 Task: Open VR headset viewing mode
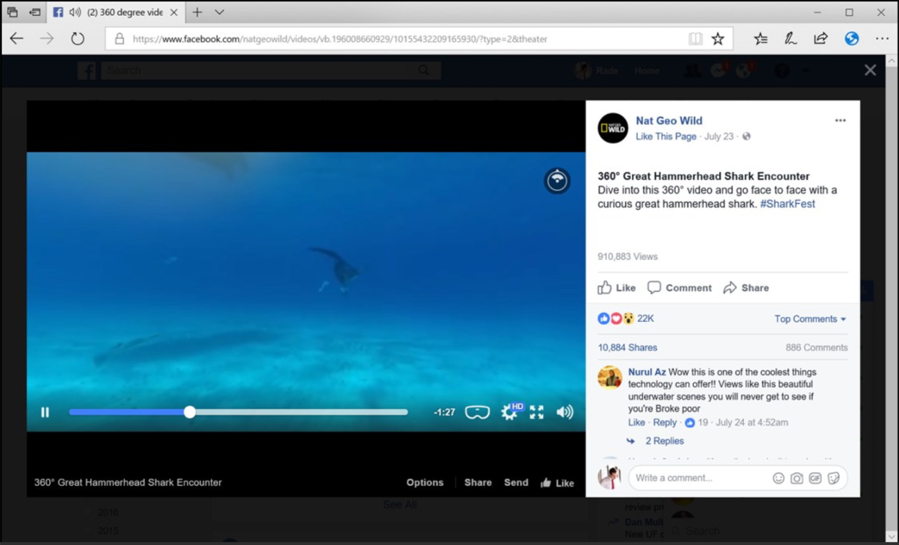click(x=477, y=412)
